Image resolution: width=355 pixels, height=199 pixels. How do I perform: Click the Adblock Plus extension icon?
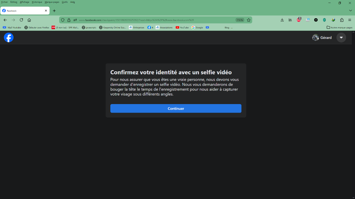pos(299,20)
